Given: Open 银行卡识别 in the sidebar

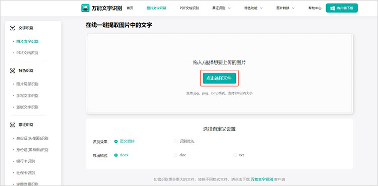Looking at the screenshot, I should pos(25,161).
